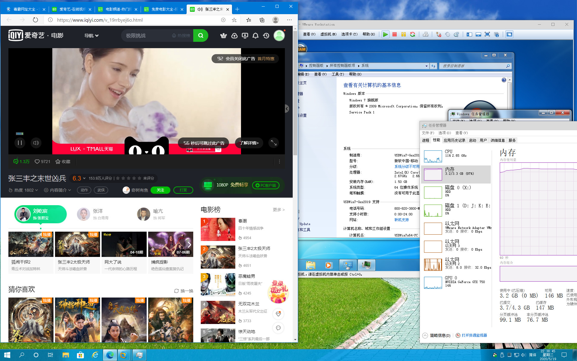
Task: Click the upload cloud icon in iQiyi header
Action: click(234, 36)
